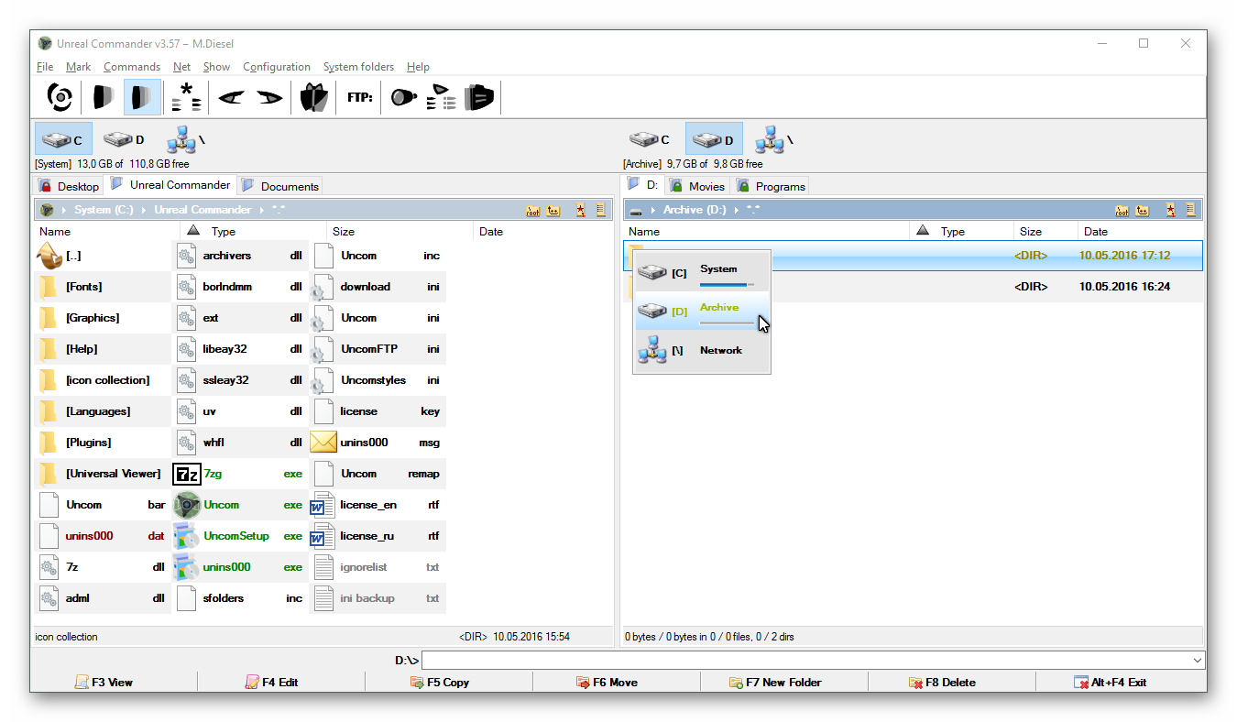This screenshot has height=722, width=1237.
Task: Click the parent folder icon in the Archive (D:) path bar
Action: point(1143,210)
